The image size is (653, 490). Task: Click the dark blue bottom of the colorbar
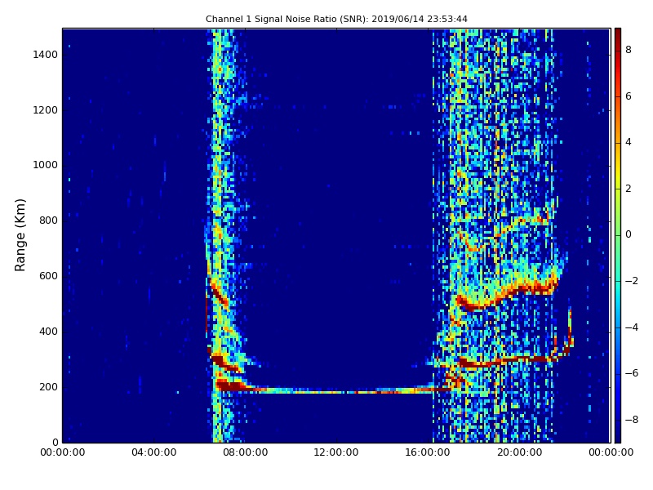click(x=618, y=437)
